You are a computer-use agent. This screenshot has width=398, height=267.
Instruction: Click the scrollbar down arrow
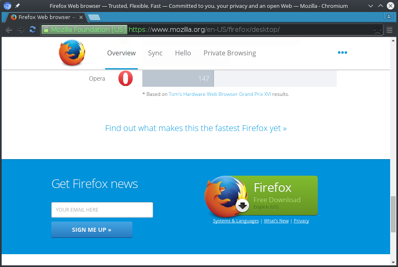393,262
